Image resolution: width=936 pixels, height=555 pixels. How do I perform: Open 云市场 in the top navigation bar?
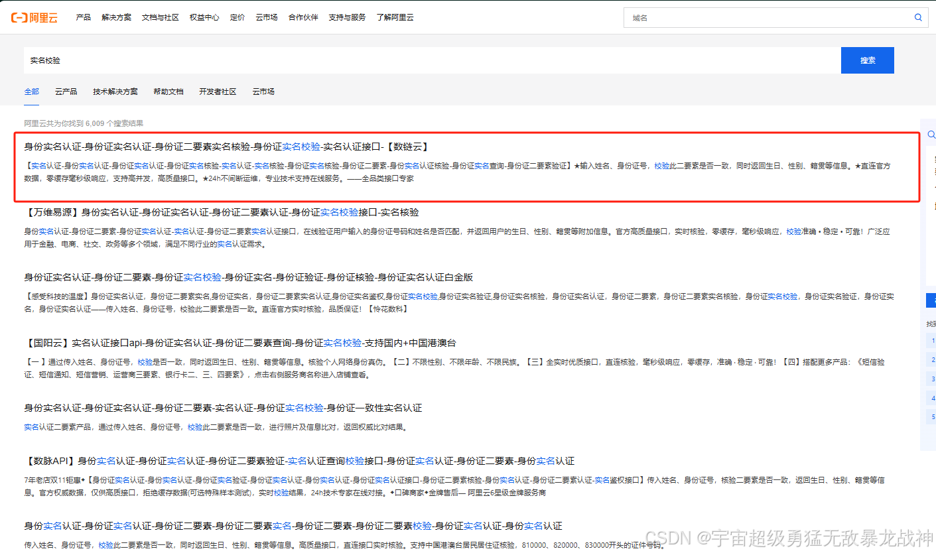coord(267,17)
